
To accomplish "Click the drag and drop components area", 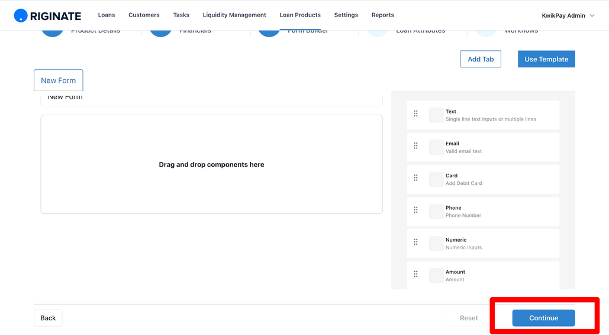I will [x=211, y=164].
